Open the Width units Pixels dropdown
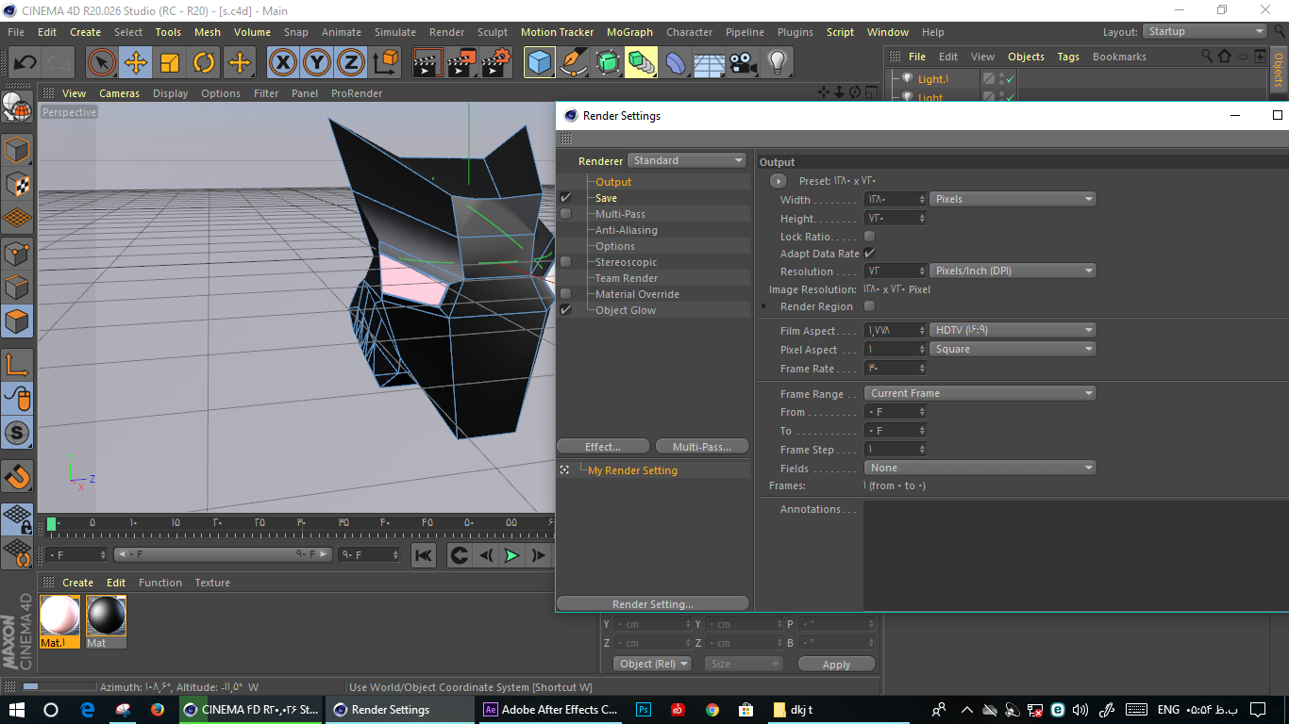1289x724 pixels. point(1013,199)
